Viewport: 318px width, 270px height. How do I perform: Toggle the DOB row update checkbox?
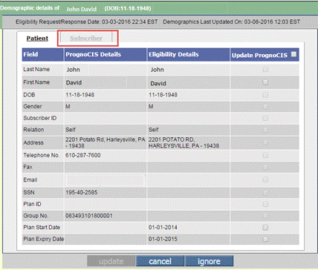[265, 95]
